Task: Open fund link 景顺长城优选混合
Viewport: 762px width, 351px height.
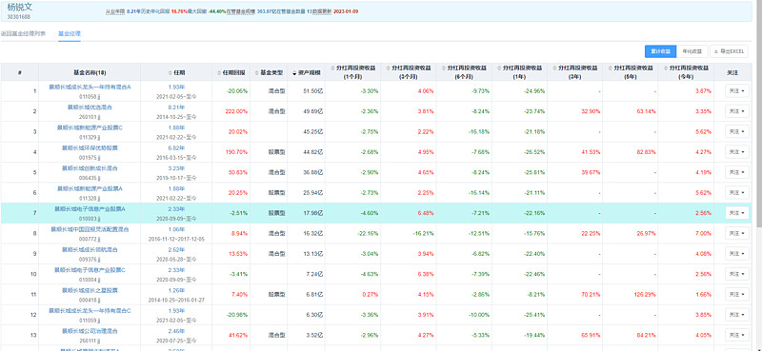Action: (x=90, y=107)
